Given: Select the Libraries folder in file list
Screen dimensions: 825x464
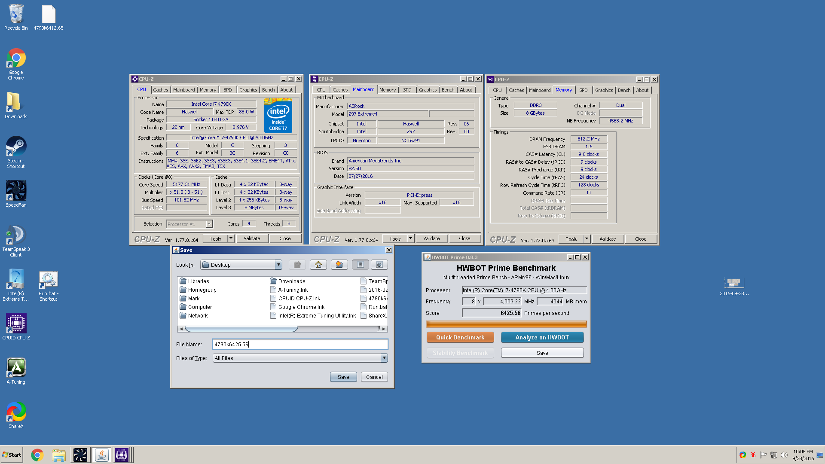Looking at the screenshot, I should (194, 281).
